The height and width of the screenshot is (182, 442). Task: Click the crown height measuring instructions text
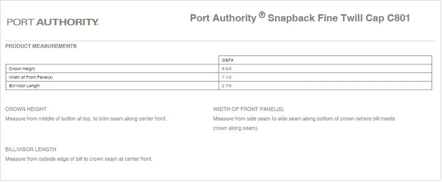(x=86, y=119)
